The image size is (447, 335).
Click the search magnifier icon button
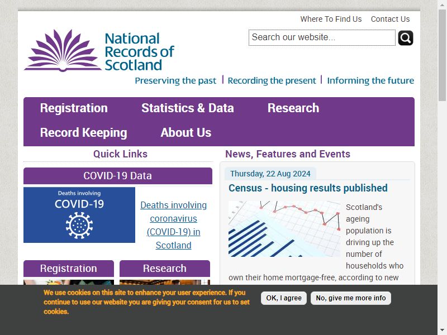pos(406,38)
